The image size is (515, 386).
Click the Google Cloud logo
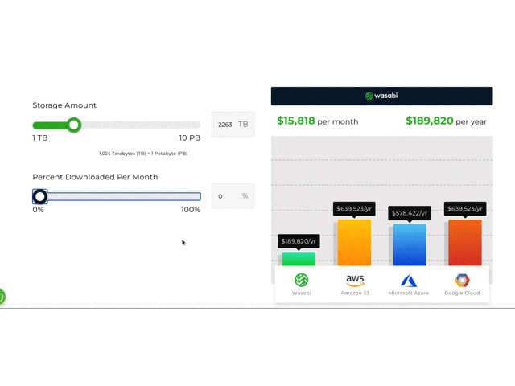click(462, 281)
